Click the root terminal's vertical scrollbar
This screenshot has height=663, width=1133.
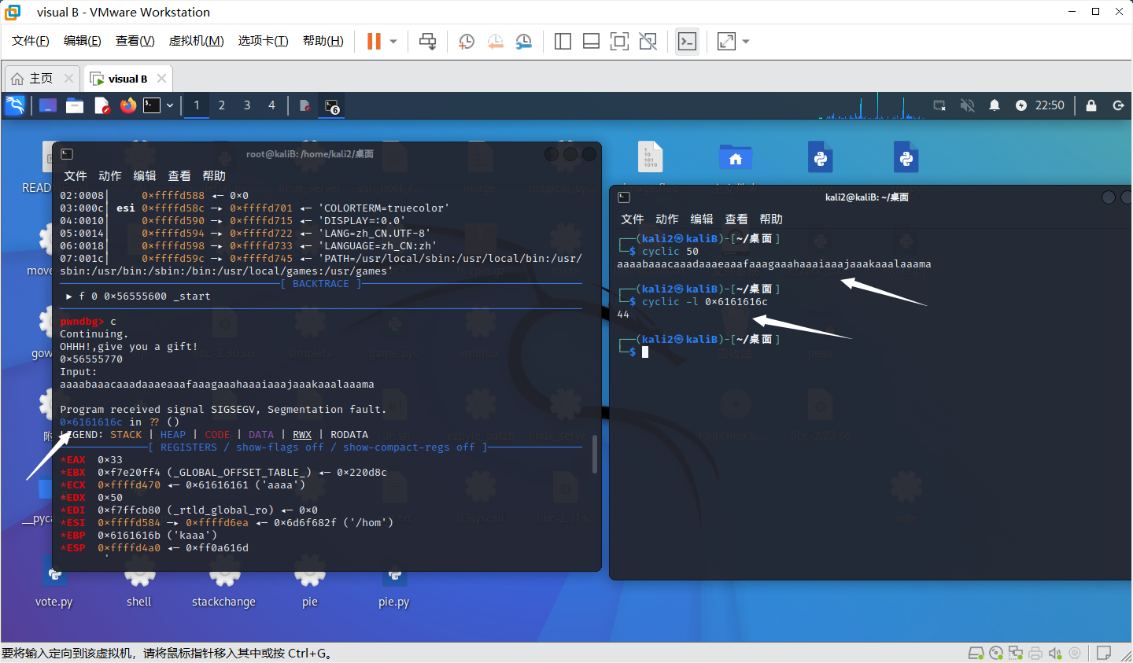point(595,453)
